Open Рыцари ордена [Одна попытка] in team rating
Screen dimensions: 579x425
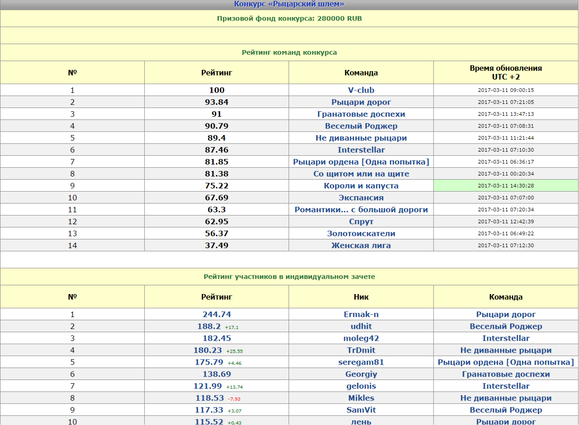tap(361, 162)
